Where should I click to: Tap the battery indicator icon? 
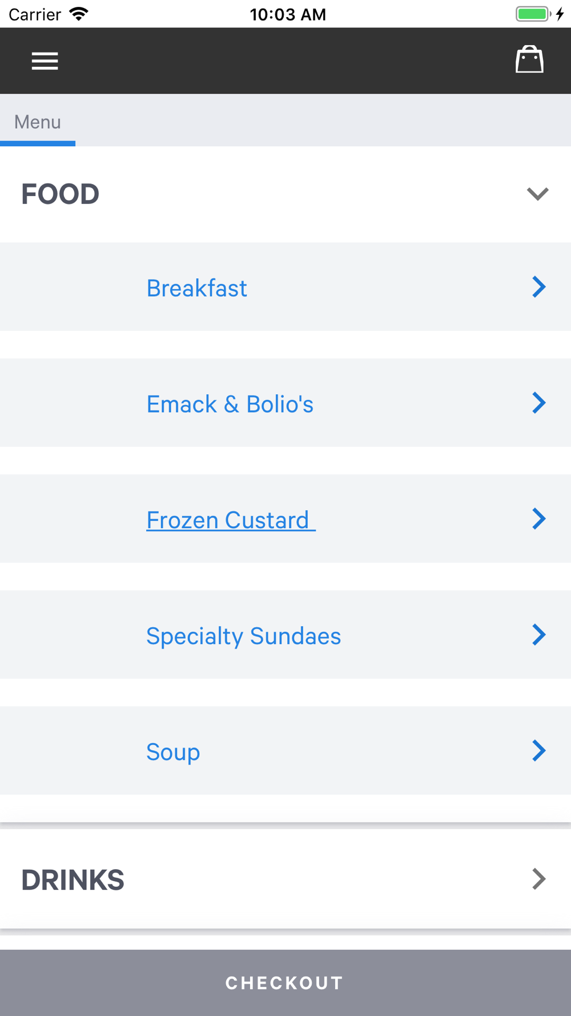click(533, 14)
